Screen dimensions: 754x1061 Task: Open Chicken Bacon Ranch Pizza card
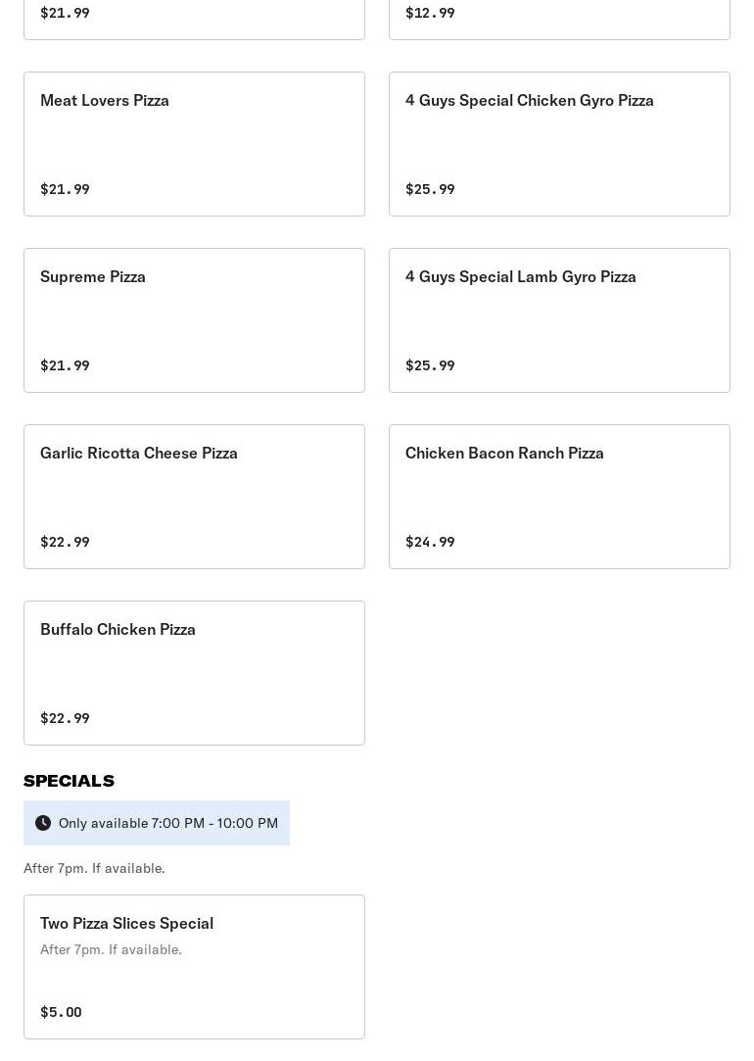click(559, 496)
